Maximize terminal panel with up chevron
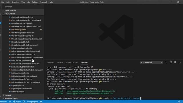 [x=180, y=62]
